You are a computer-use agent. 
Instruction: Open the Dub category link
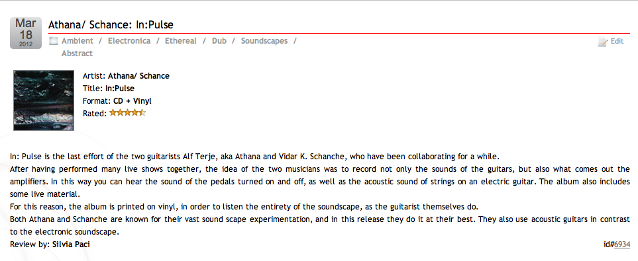pos(219,41)
